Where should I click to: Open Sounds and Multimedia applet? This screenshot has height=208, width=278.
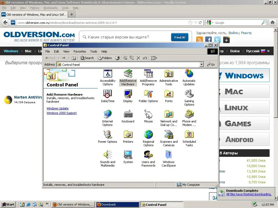(108, 159)
